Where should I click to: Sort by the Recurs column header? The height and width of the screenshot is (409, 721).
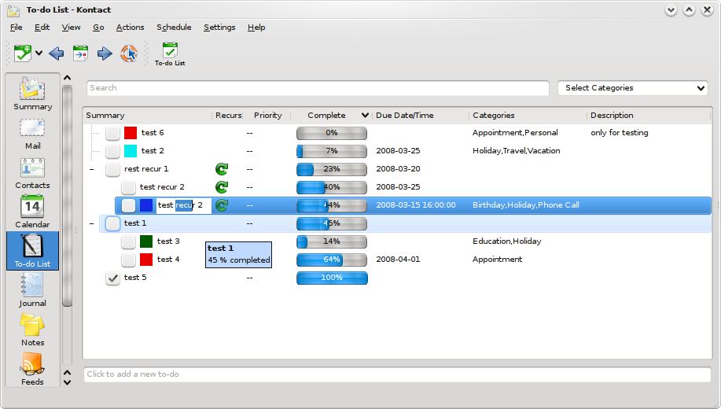coord(228,116)
